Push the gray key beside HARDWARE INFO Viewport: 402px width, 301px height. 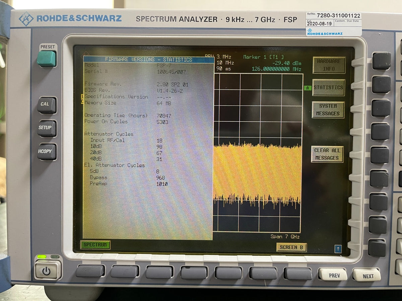pyautogui.click(x=382, y=61)
